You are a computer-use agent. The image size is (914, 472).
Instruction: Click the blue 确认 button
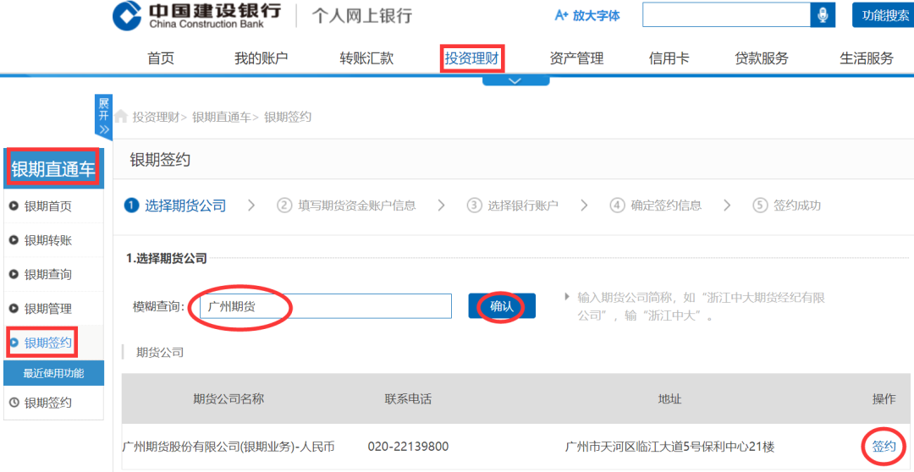pyautogui.click(x=502, y=306)
